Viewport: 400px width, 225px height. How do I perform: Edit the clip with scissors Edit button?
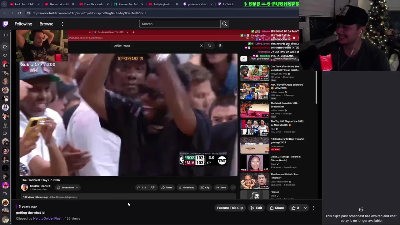(x=256, y=208)
